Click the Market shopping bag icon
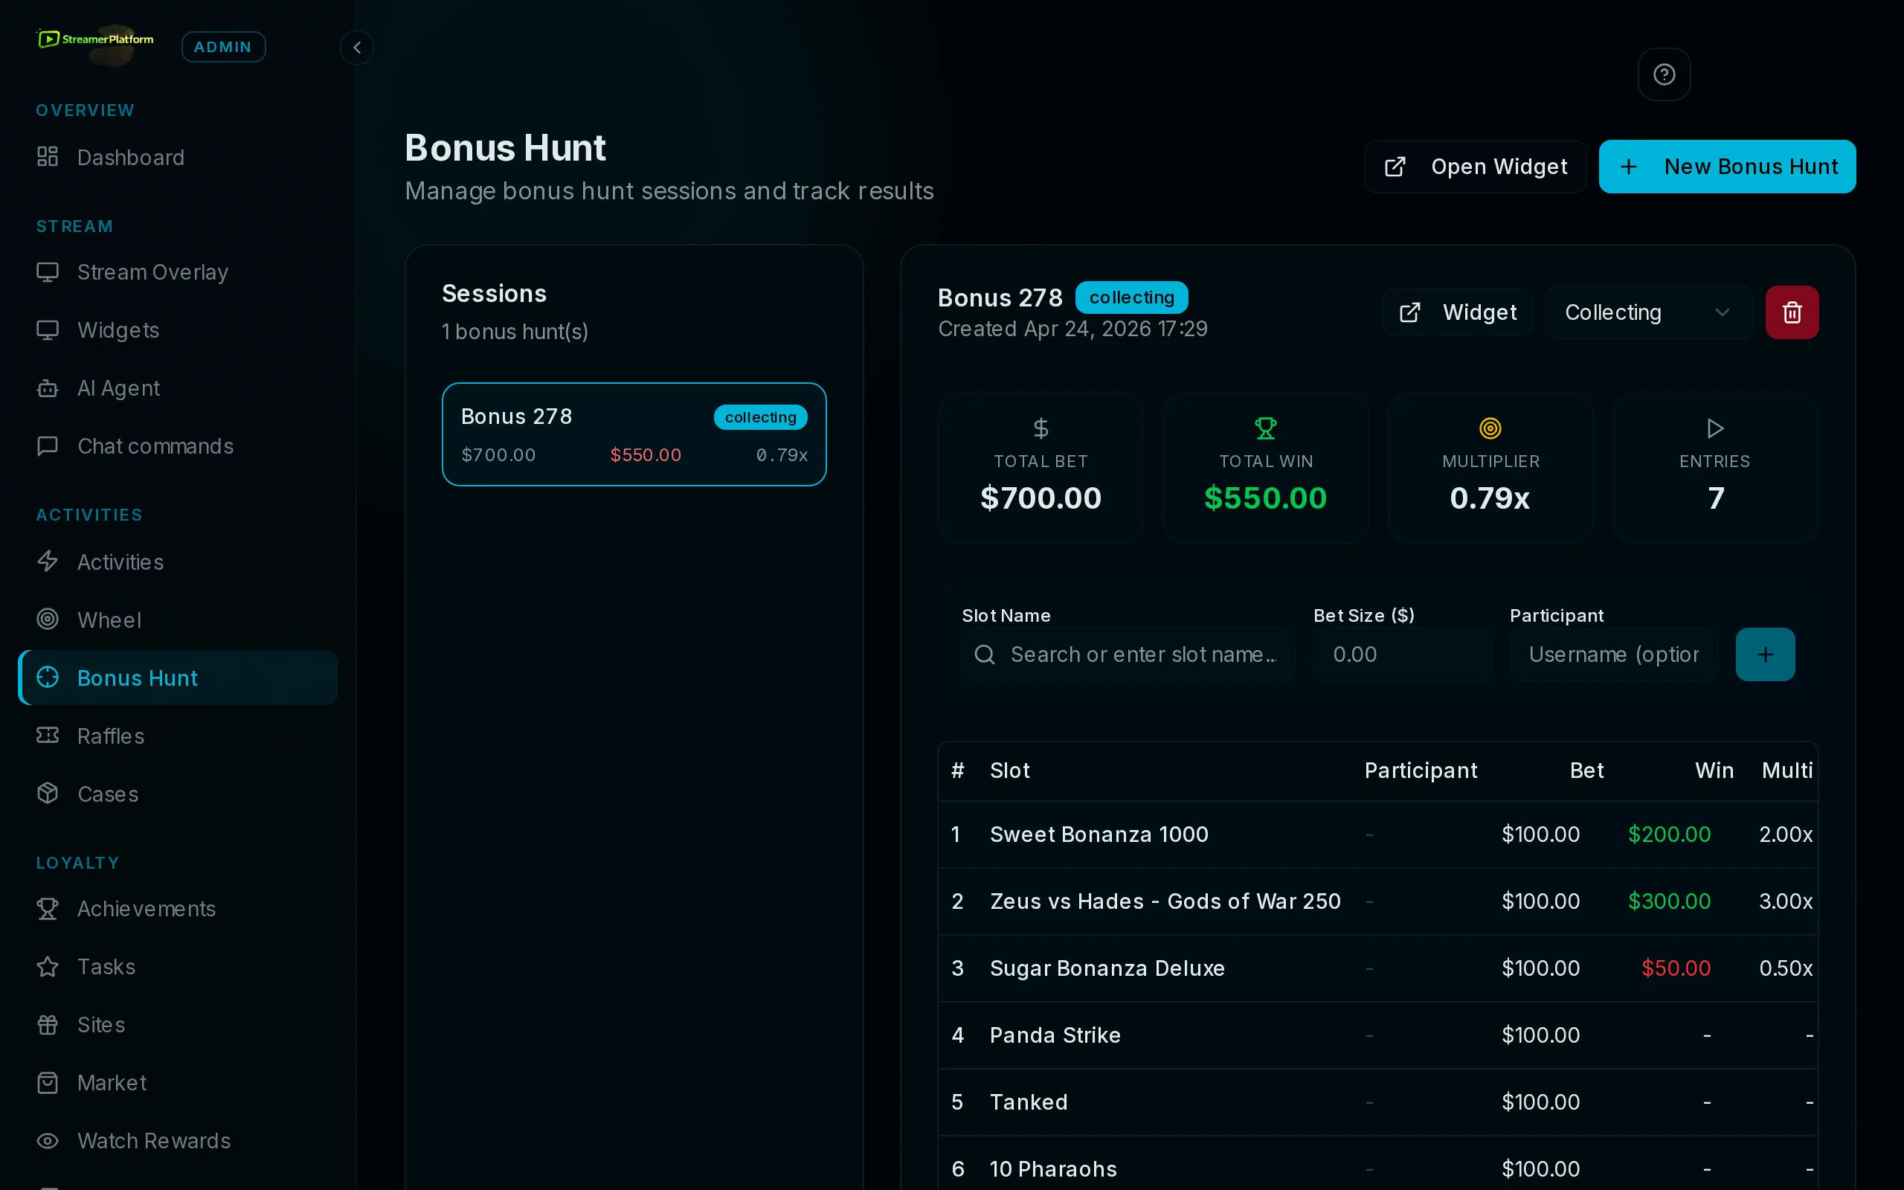Image resolution: width=1904 pixels, height=1190 pixels. coord(48,1083)
